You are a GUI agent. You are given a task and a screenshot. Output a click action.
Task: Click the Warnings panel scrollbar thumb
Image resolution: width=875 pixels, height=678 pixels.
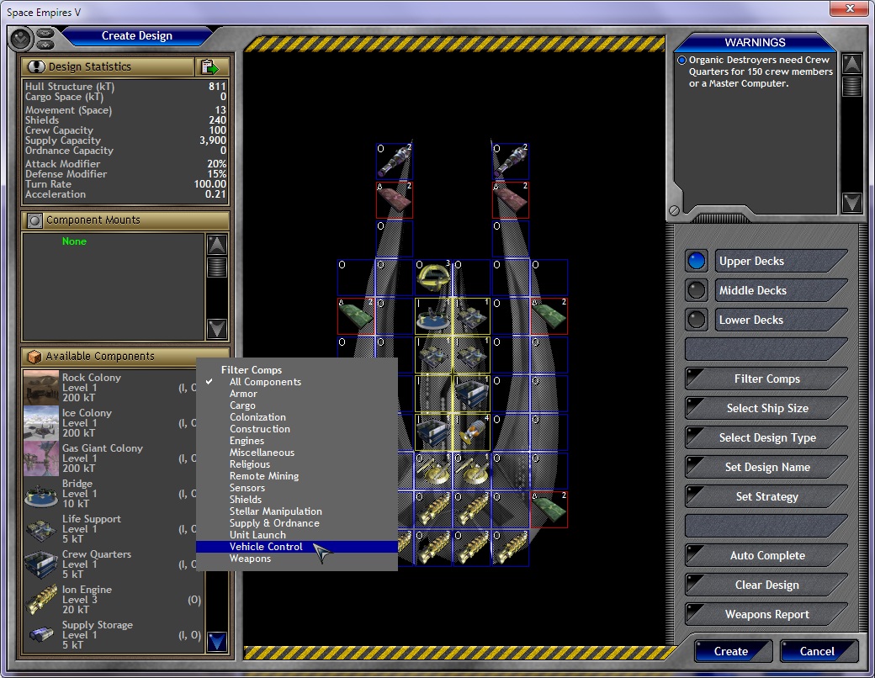tap(851, 86)
